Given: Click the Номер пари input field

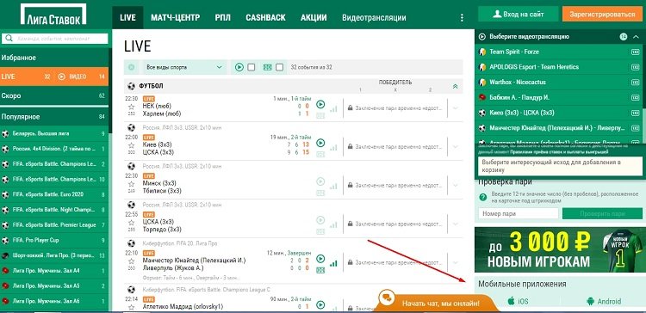Looking at the screenshot, I should (x=519, y=214).
